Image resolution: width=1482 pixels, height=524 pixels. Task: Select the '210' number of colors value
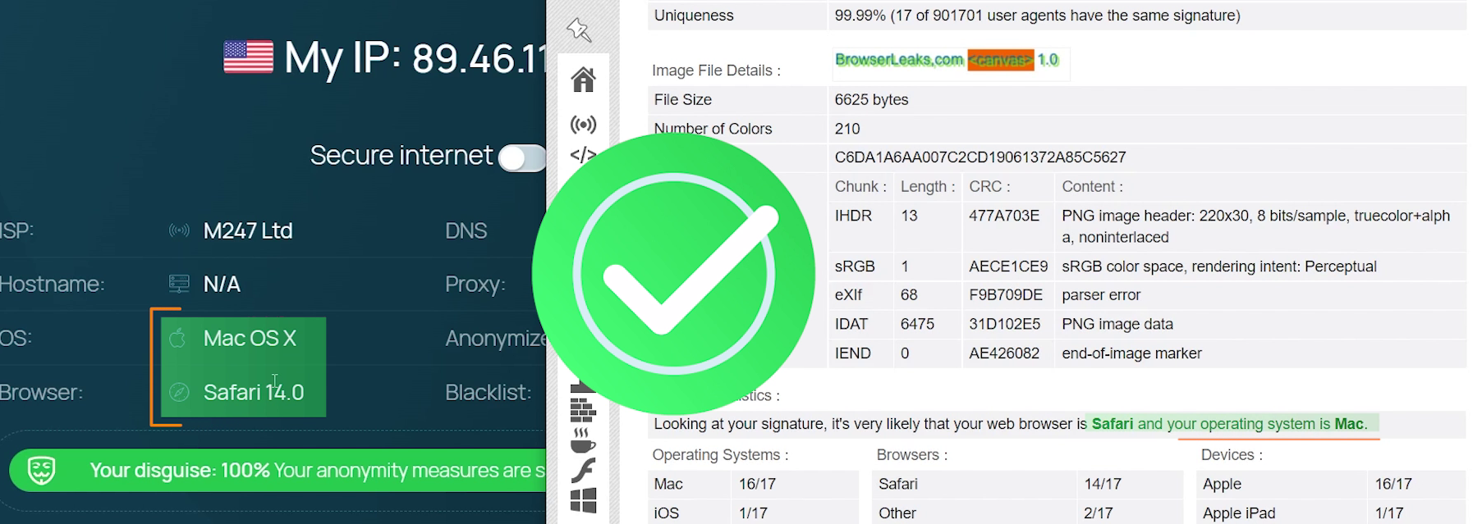tap(847, 129)
